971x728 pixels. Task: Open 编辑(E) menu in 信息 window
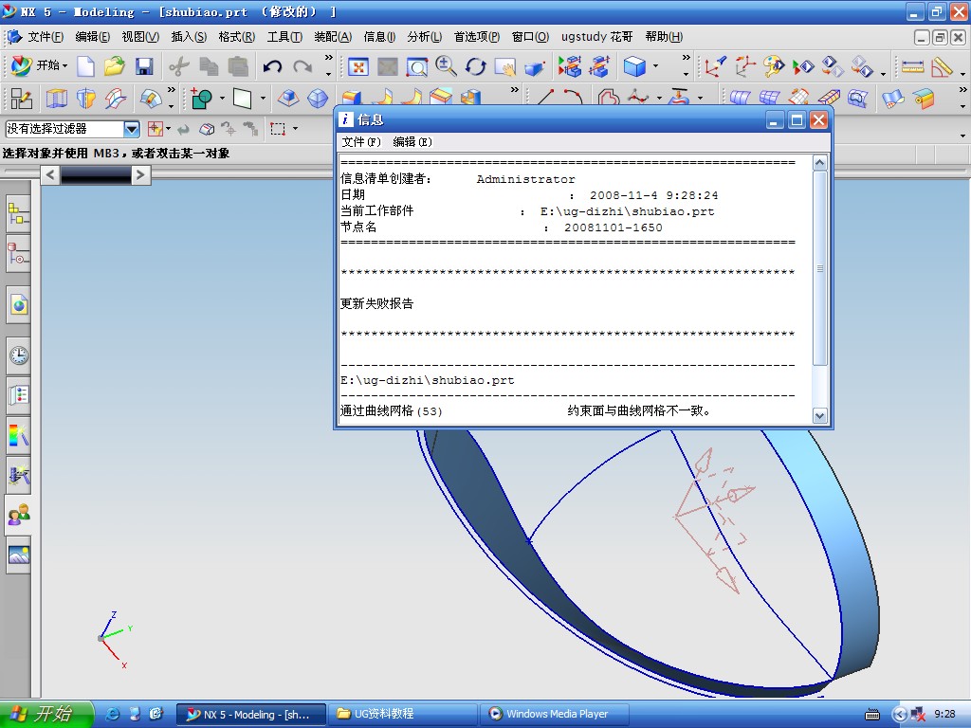tap(412, 142)
